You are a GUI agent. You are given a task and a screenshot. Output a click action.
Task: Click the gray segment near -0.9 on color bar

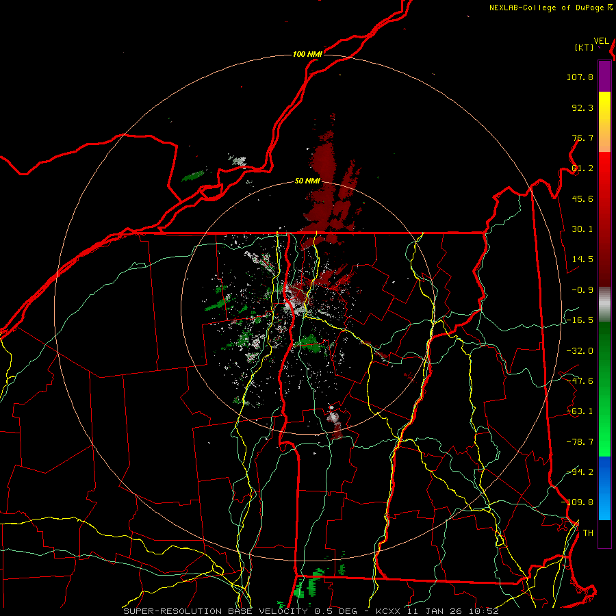click(604, 305)
